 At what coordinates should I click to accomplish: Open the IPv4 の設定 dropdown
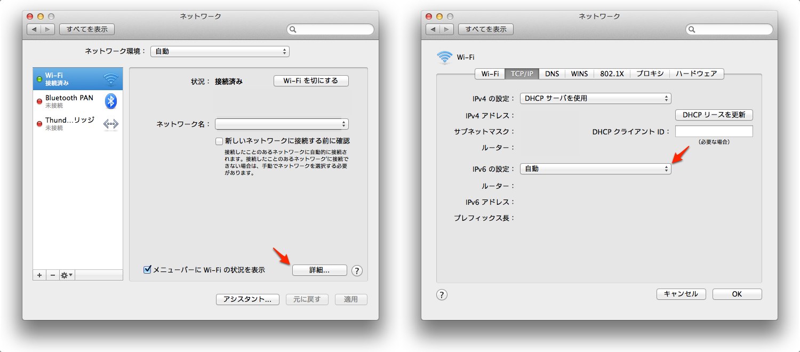(595, 99)
